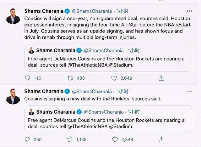
Task: Share the 'signing a new deal' tweet
Action: (x=161, y=140)
